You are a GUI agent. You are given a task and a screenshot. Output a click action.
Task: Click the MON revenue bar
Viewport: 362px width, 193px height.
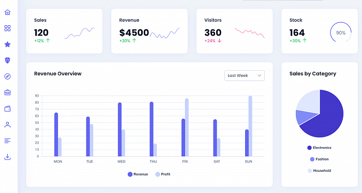coord(56,135)
